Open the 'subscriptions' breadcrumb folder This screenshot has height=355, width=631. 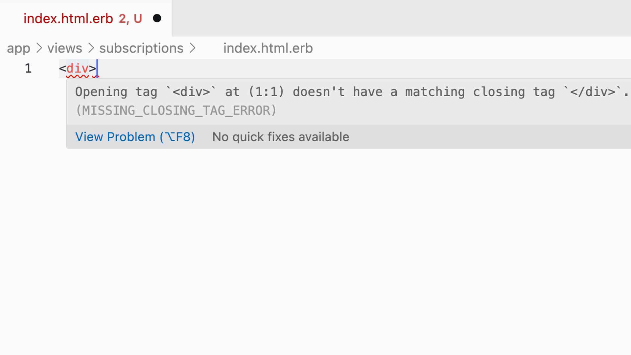point(141,48)
